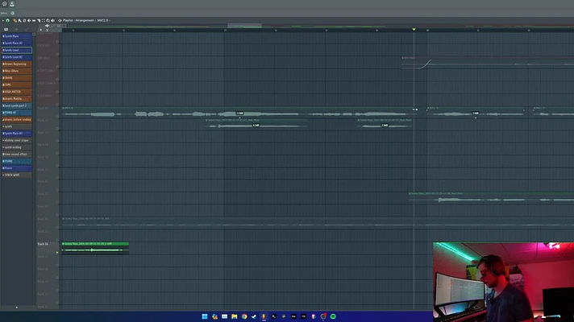
Task: Open the Arrangement selector in the breadcrumb
Action: click(85, 20)
